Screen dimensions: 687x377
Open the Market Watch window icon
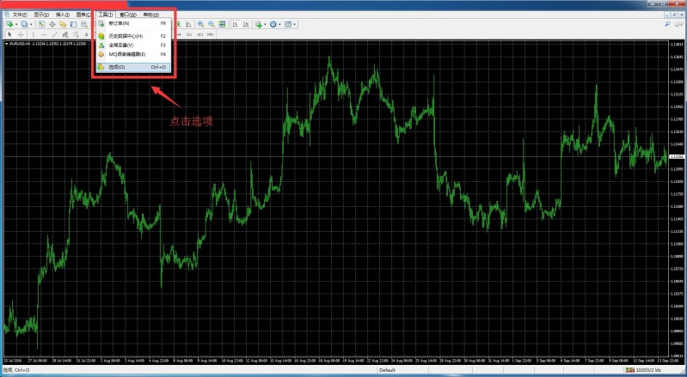[x=41, y=24]
